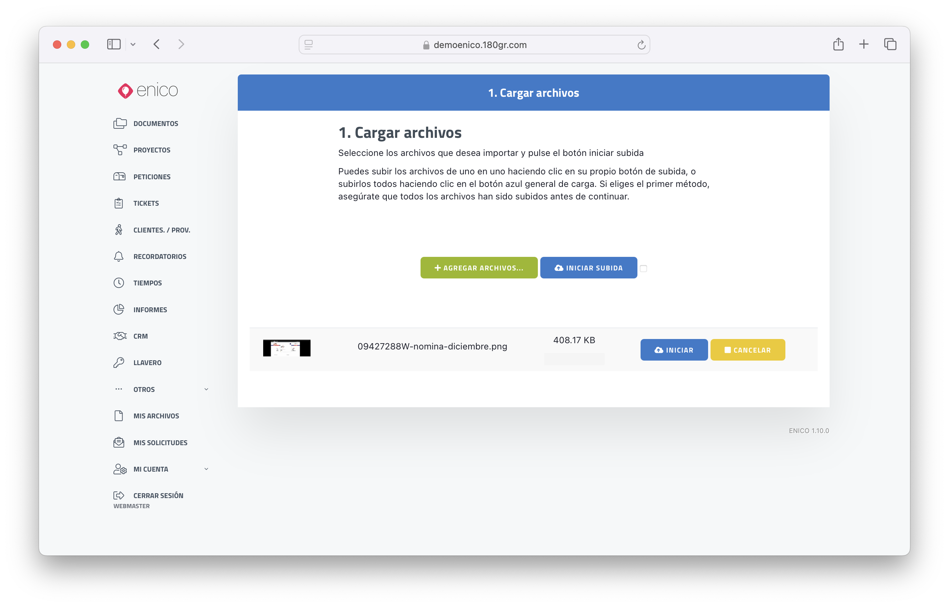Cancel the nomina-diciembre.png upload
The width and height of the screenshot is (949, 607).
pyautogui.click(x=747, y=349)
